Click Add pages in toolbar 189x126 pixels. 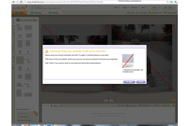[142, 13]
